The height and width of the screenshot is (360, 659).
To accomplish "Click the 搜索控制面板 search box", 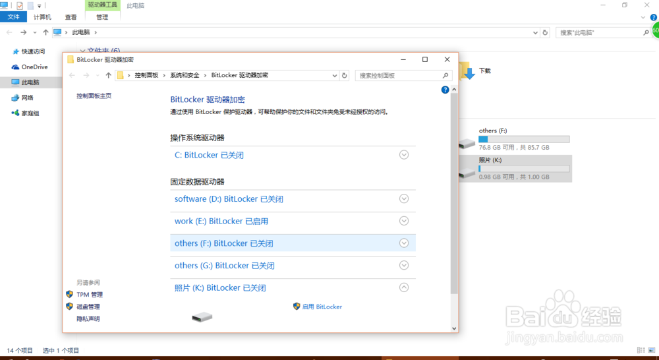I will (403, 76).
